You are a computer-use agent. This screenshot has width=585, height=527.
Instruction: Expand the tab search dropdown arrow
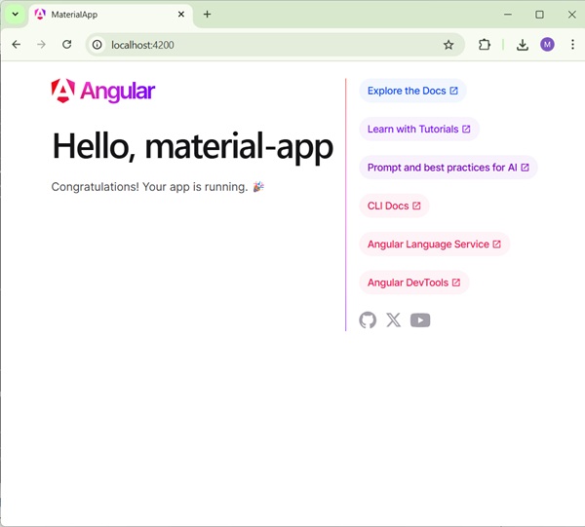click(x=16, y=15)
